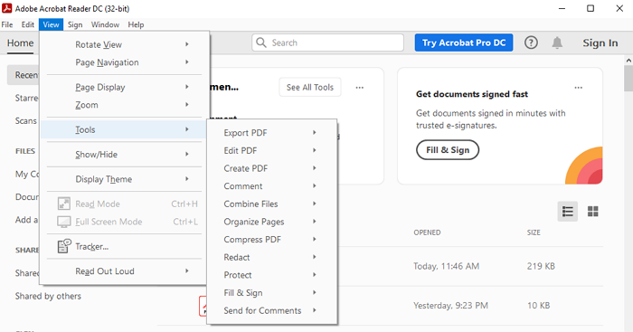The width and height of the screenshot is (633, 332).
Task: Click the Home tab
Action: click(x=20, y=43)
